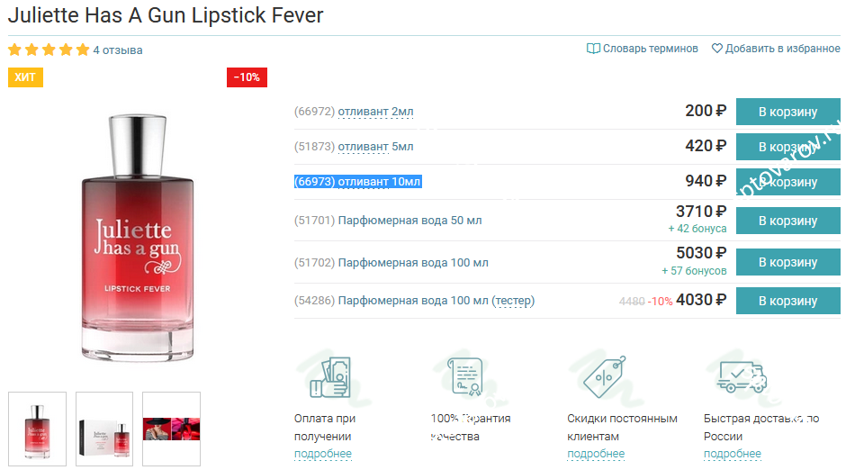Image resolution: width=855 pixels, height=470 pixels.
Task: Click the 5030 ₽ price
Action: 701,253
